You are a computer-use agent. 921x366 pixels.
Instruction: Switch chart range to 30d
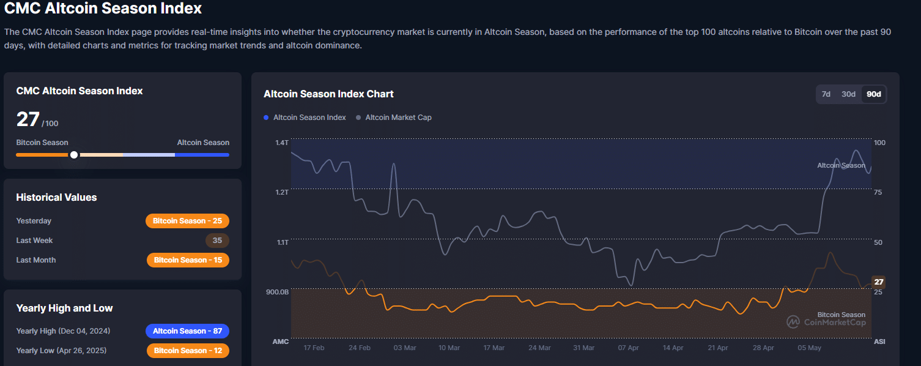click(x=848, y=94)
